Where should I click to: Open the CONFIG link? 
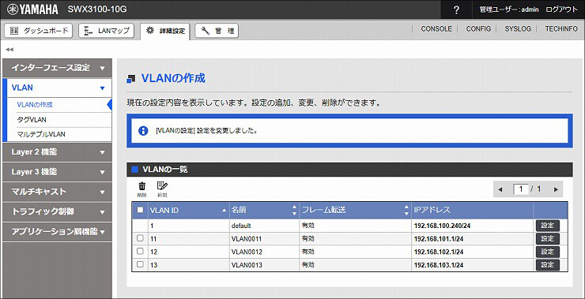[478, 28]
